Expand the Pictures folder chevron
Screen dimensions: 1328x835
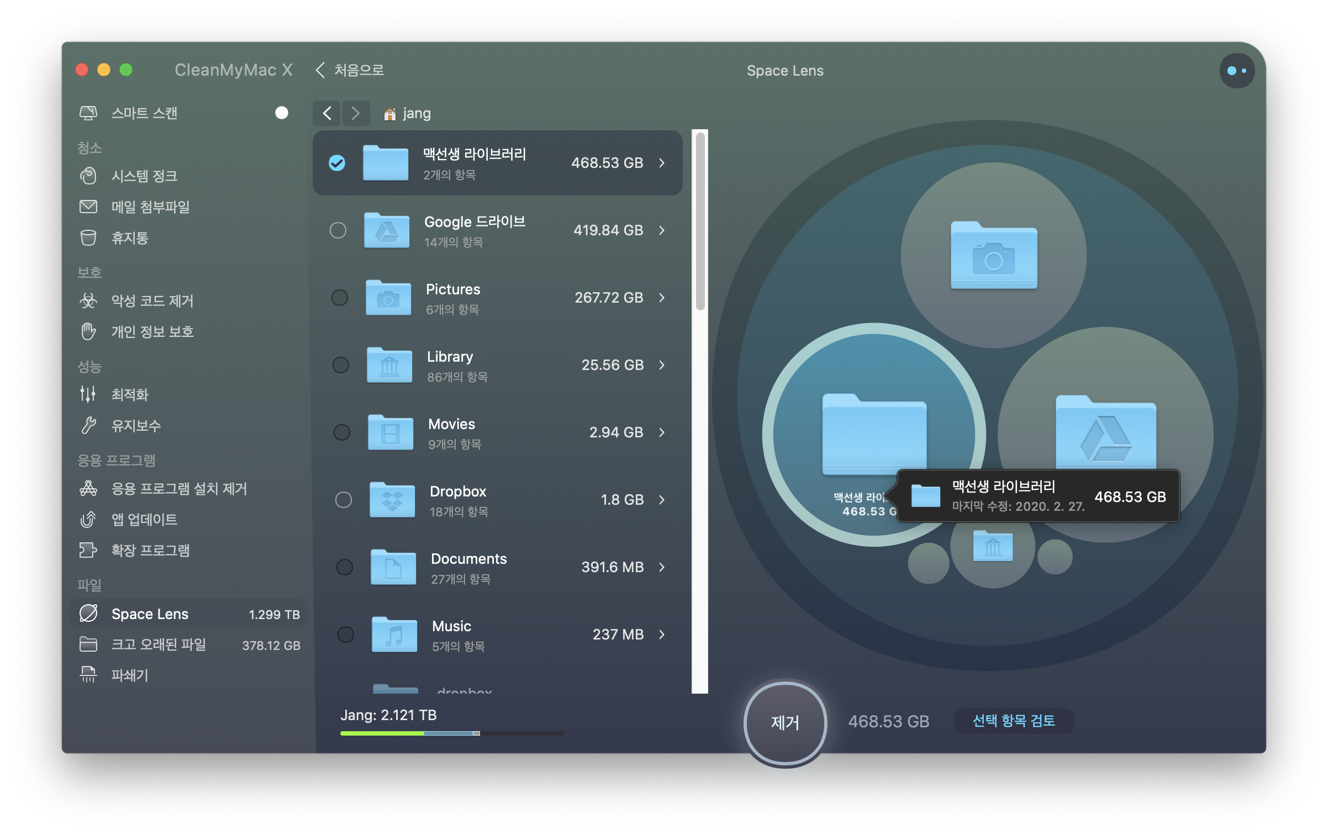point(662,298)
